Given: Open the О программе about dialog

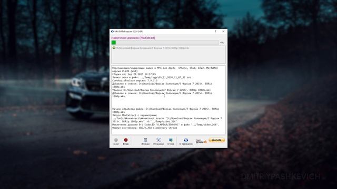Looking at the screenshot, I should (186, 141).
